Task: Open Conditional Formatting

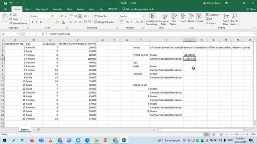Action: coord(152,19)
